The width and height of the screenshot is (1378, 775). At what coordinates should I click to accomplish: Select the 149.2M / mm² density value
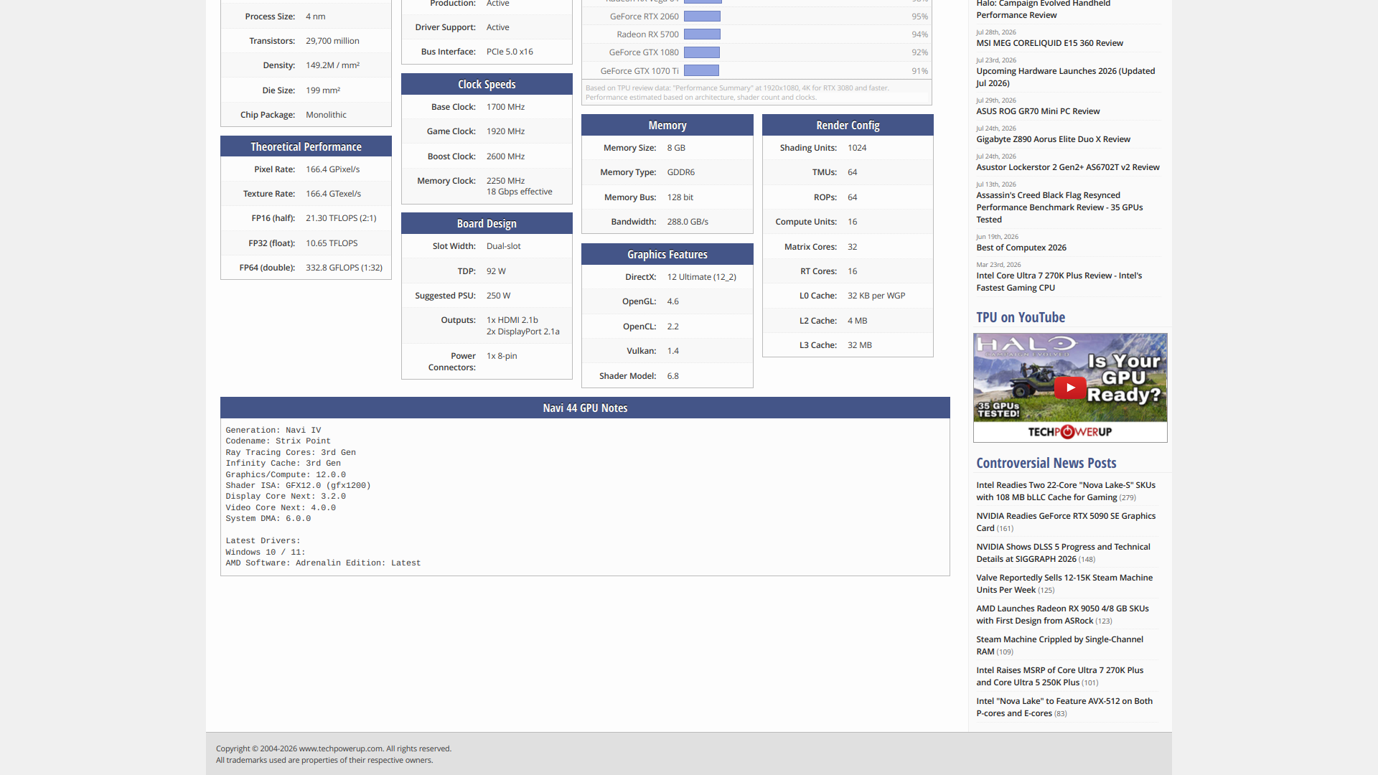[x=332, y=65]
